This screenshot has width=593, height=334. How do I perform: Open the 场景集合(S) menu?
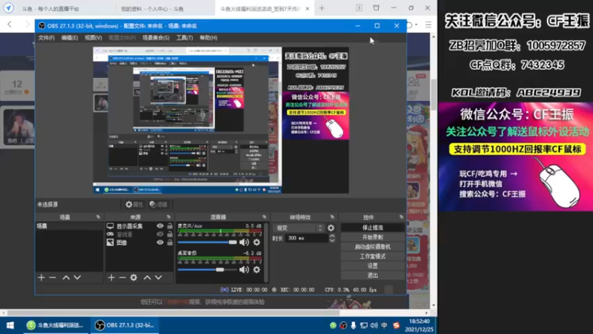[x=156, y=38]
